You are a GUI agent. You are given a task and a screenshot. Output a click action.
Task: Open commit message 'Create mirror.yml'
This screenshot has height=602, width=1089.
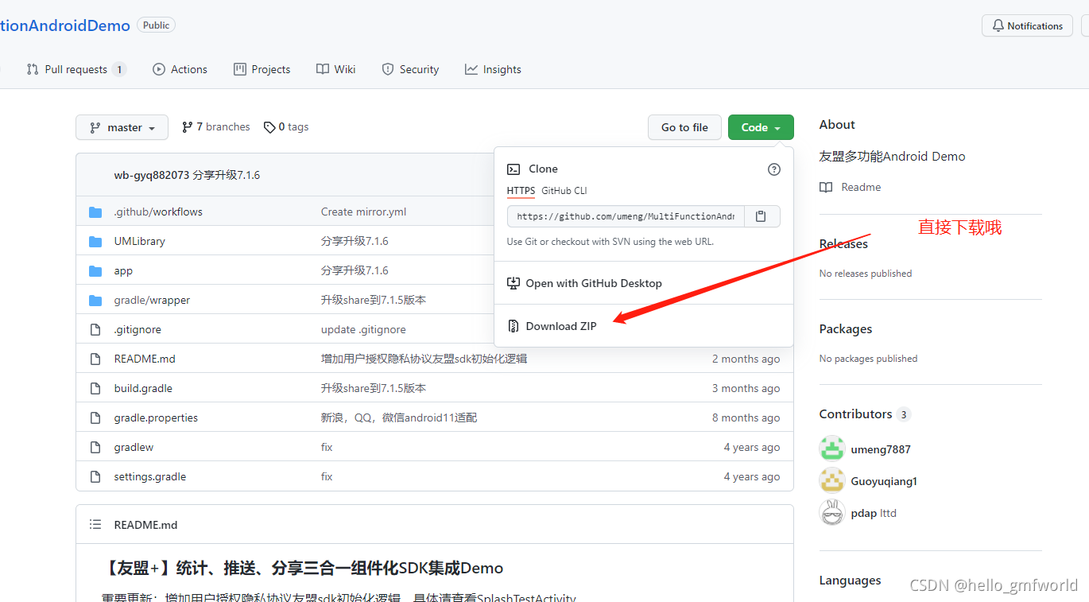pyautogui.click(x=363, y=212)
